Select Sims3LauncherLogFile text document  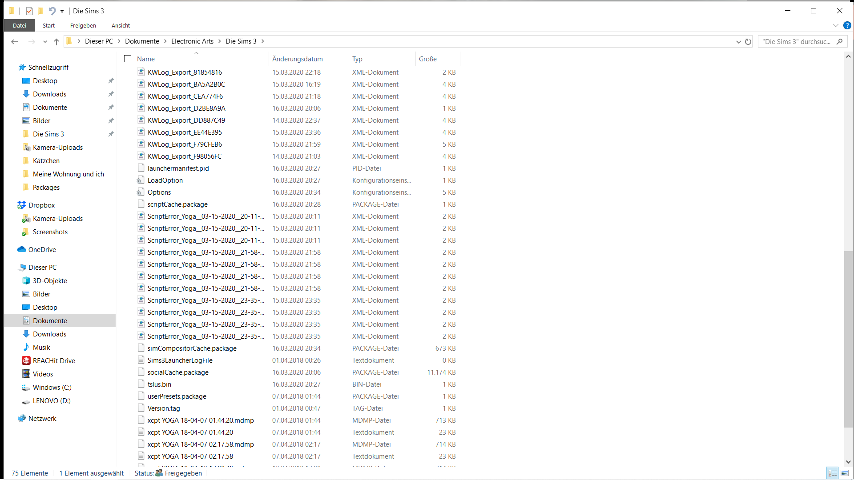(180, 360)
